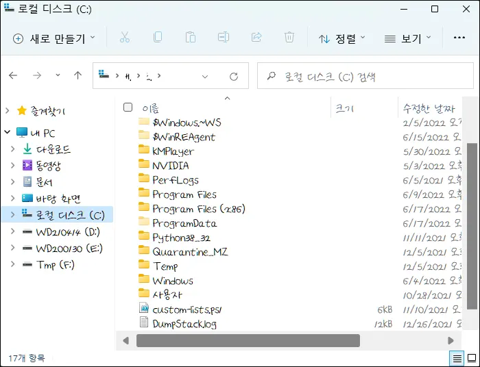
Task: Expand the 다운로드 tree node
Action: (12, 149)
